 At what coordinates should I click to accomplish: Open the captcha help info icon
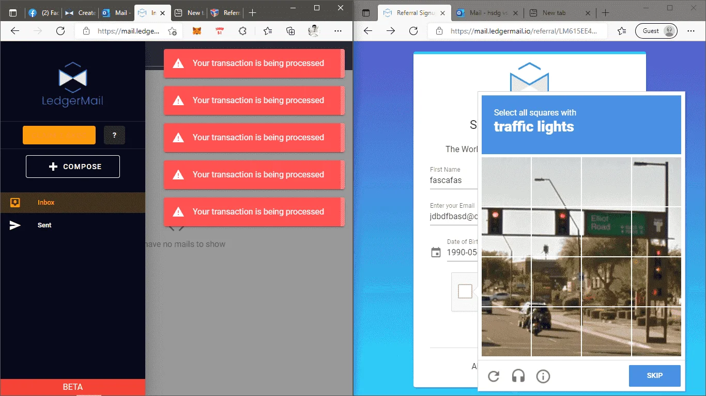[543, 376]
